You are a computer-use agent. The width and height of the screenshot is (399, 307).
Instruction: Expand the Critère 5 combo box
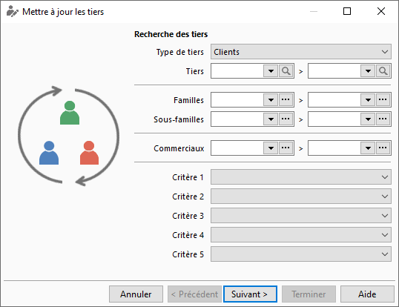[x=301, y=254]
